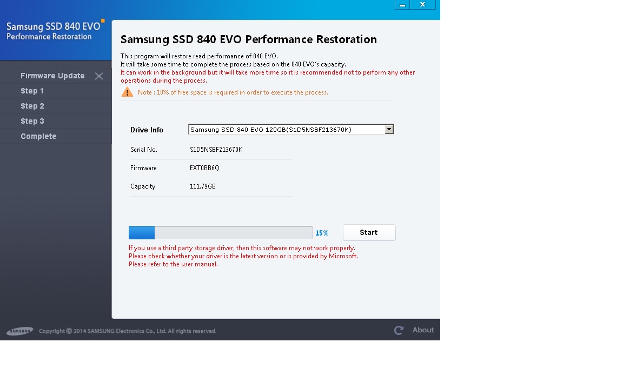Click the Start button

pos(369,233)
